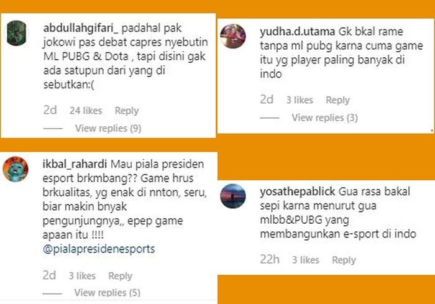Reply to ikbal_rahardi's comment
The width and height of the screenshot is (435, 304).
120,275
